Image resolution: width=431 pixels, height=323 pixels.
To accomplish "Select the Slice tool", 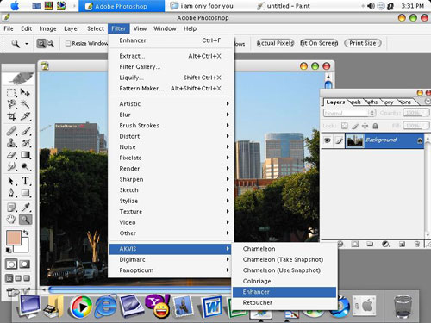I will [x=25, y=116].
